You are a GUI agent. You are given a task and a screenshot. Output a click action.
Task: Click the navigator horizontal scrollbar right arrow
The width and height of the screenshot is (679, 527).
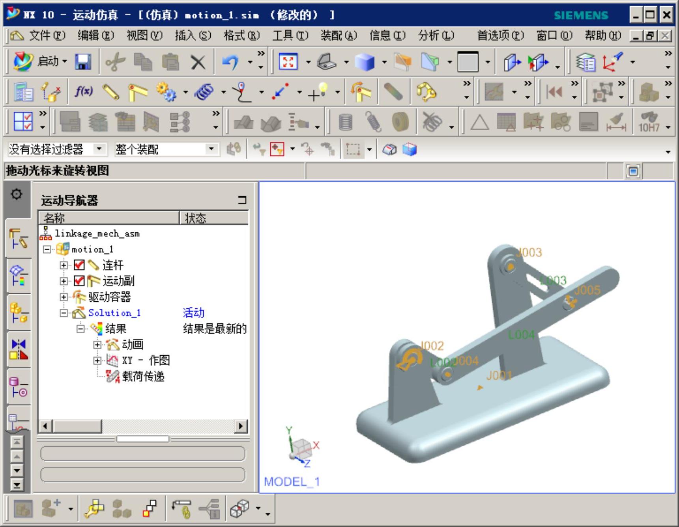(x=241, y=426)
